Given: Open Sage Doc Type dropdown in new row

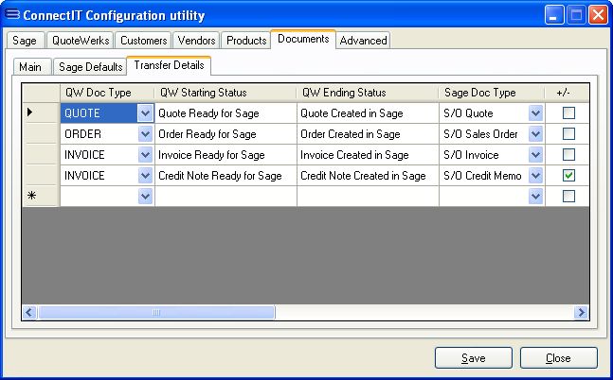Looking at the screenshot, I should 535,196.
